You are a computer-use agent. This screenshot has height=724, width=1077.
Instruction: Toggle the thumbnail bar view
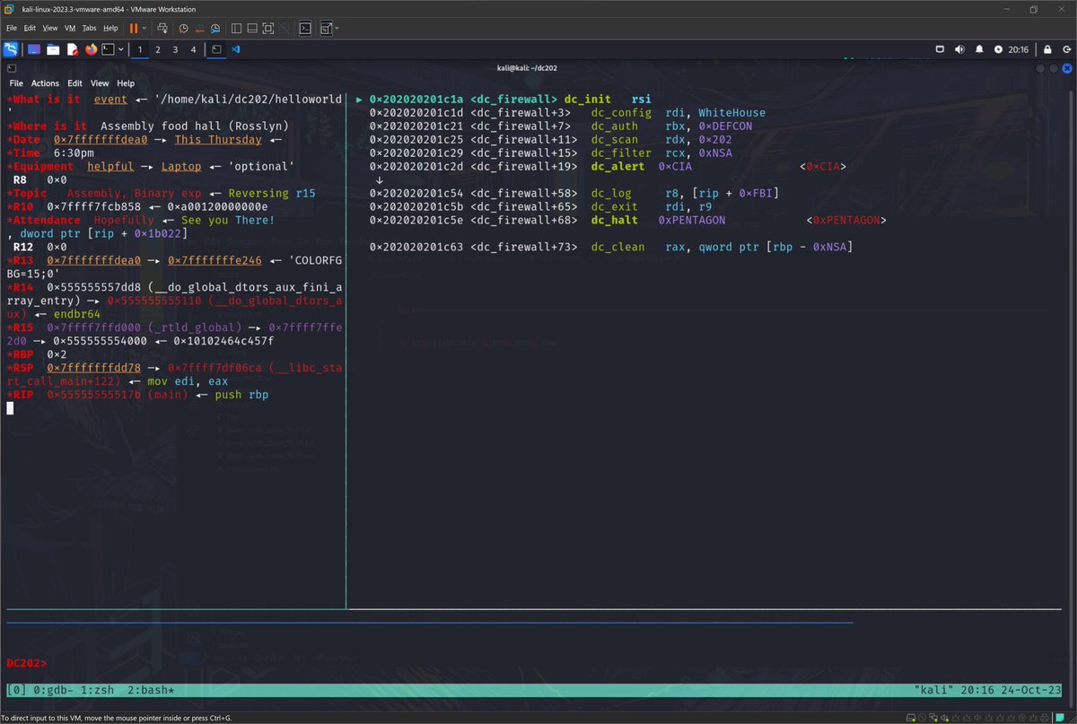click(x=253, y=28)
